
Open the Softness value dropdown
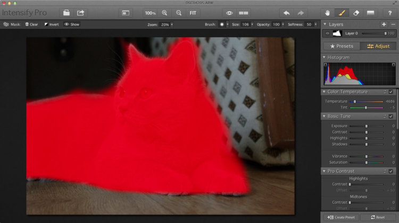(x=315, y=24)
